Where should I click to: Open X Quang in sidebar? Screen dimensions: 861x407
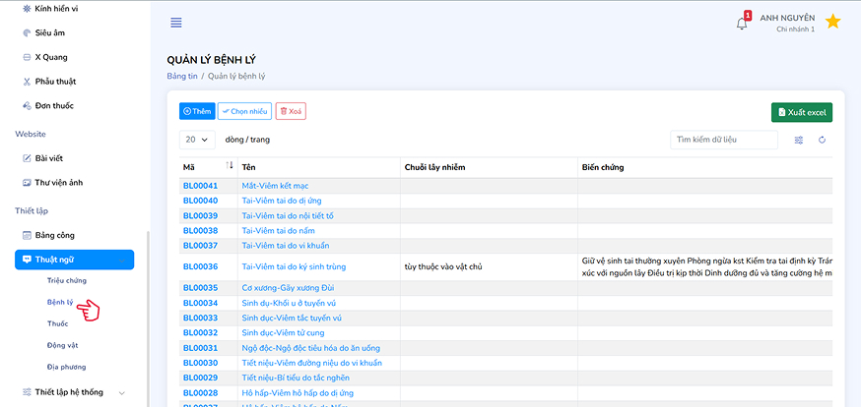[x=51, y=57]
